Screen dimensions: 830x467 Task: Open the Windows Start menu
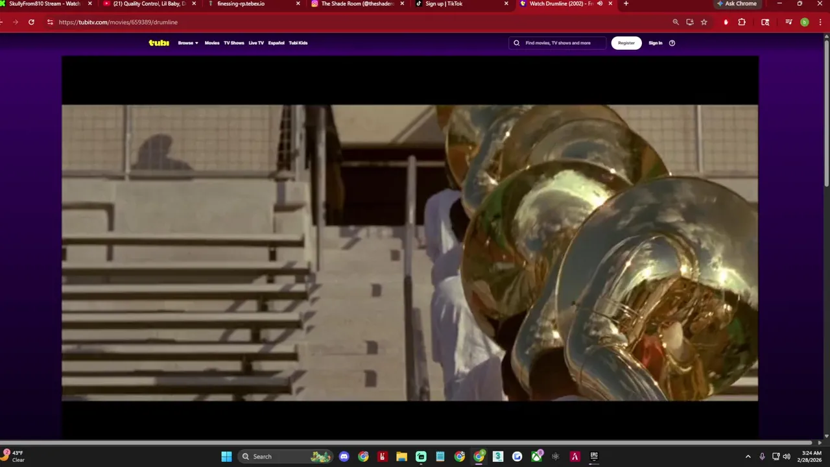pos(226,457)
